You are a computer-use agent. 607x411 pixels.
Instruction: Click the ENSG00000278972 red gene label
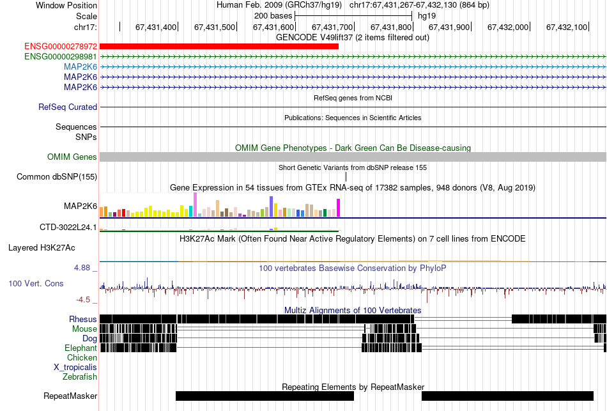(61, 47)
